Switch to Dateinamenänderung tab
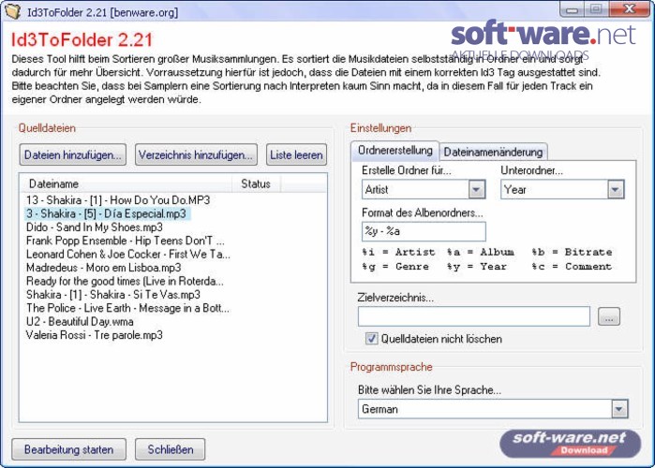The width and height of the screenshot is (655, 468). tap(493, 152)
